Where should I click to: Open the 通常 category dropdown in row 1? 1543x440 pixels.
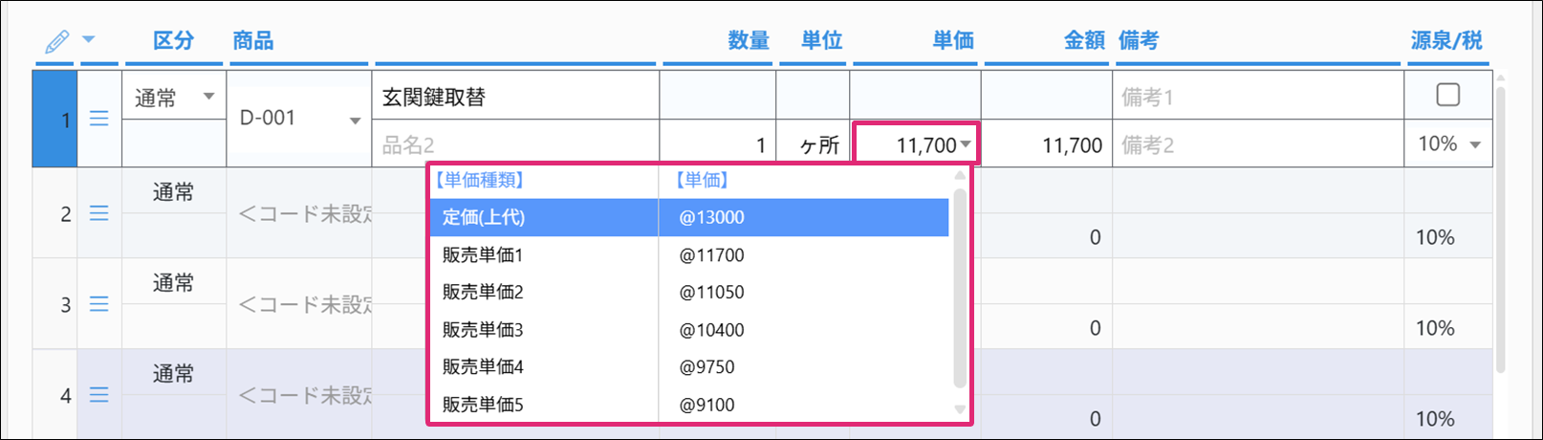point(207,97)
